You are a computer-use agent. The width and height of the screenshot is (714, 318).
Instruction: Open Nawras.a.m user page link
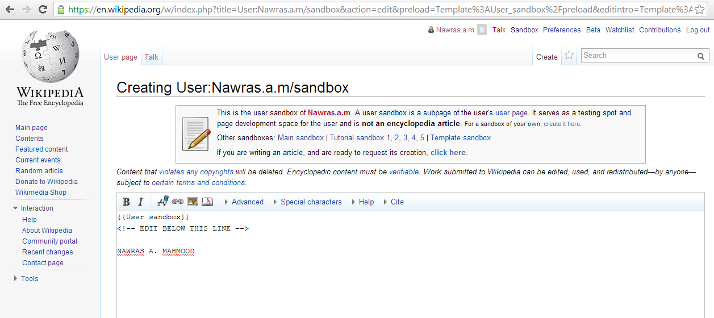pos(455,30)
